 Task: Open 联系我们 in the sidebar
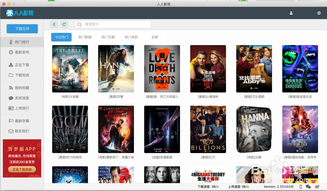[x=22, y=131]
